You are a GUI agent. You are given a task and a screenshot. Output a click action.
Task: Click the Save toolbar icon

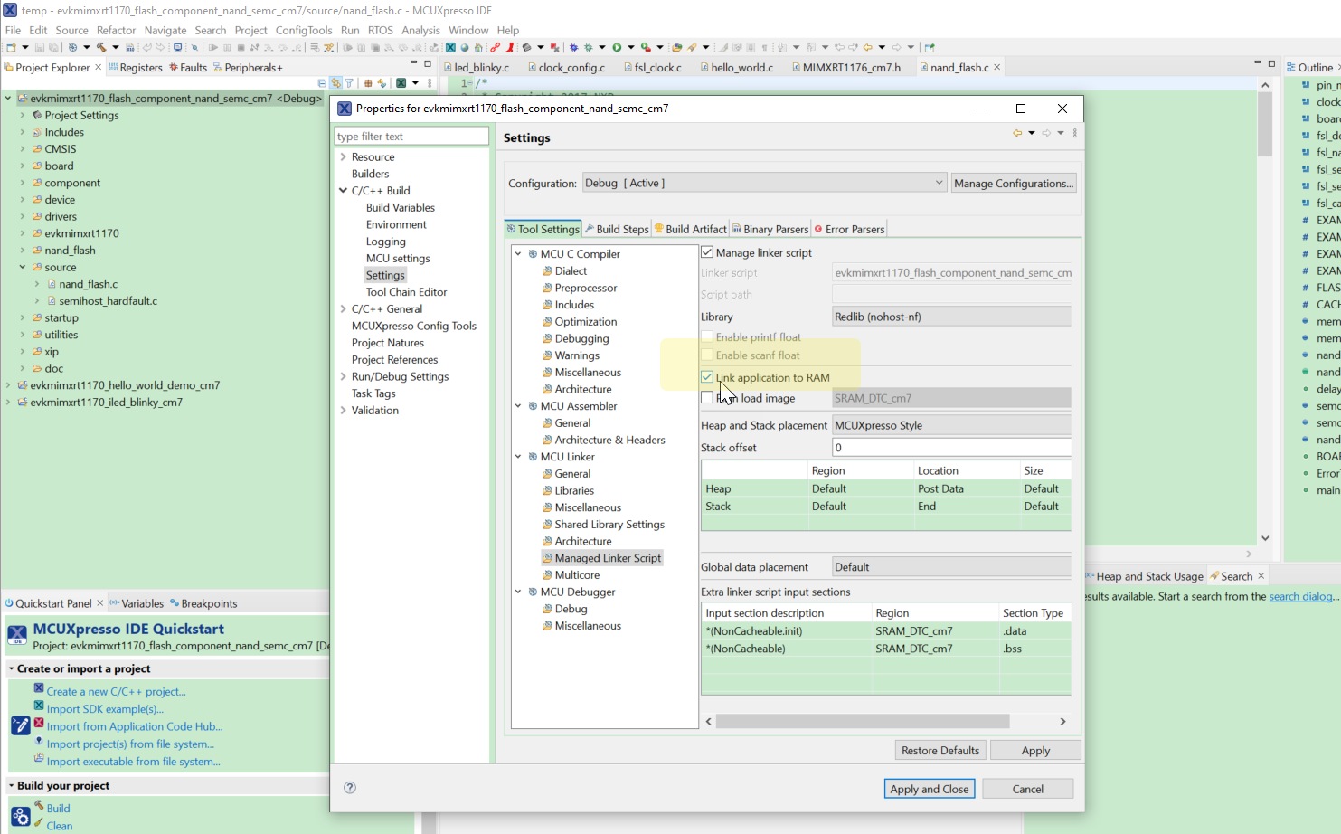click(x=41, y=47)
